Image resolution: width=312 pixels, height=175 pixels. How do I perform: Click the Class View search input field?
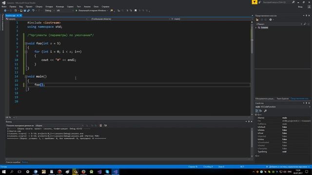278,24
